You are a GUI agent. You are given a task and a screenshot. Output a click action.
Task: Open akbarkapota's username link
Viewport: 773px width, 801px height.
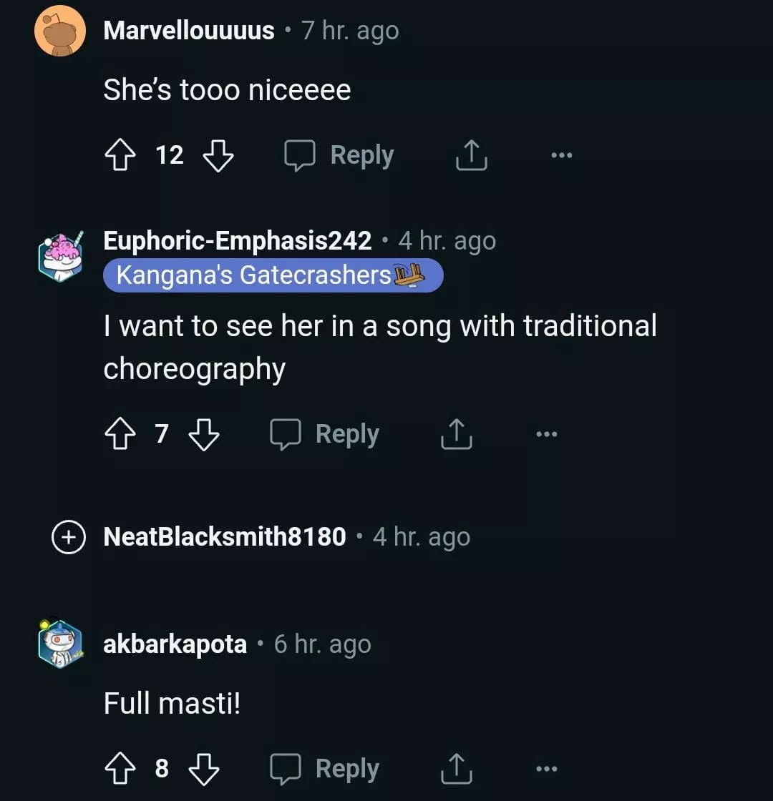click(175, 644)
